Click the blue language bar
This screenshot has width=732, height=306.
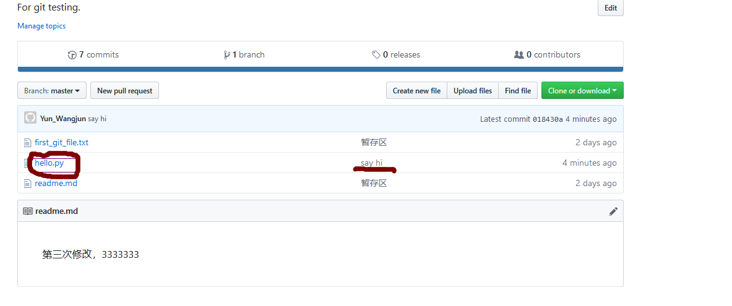coord(321,69)
